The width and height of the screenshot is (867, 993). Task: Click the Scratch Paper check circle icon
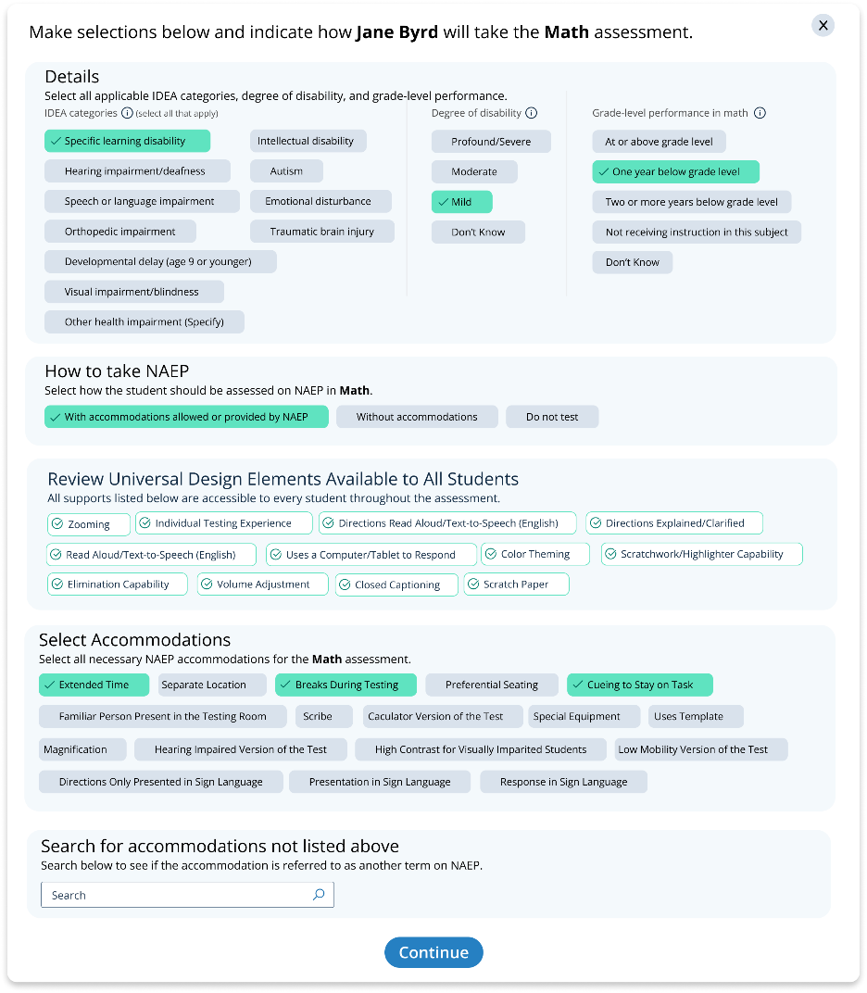473,584
